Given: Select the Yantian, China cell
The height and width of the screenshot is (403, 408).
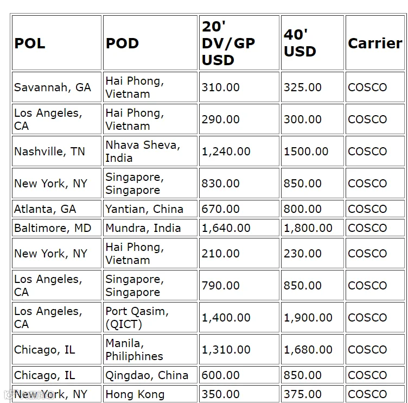Looking at the screenshot, I should tap(150, 209).
